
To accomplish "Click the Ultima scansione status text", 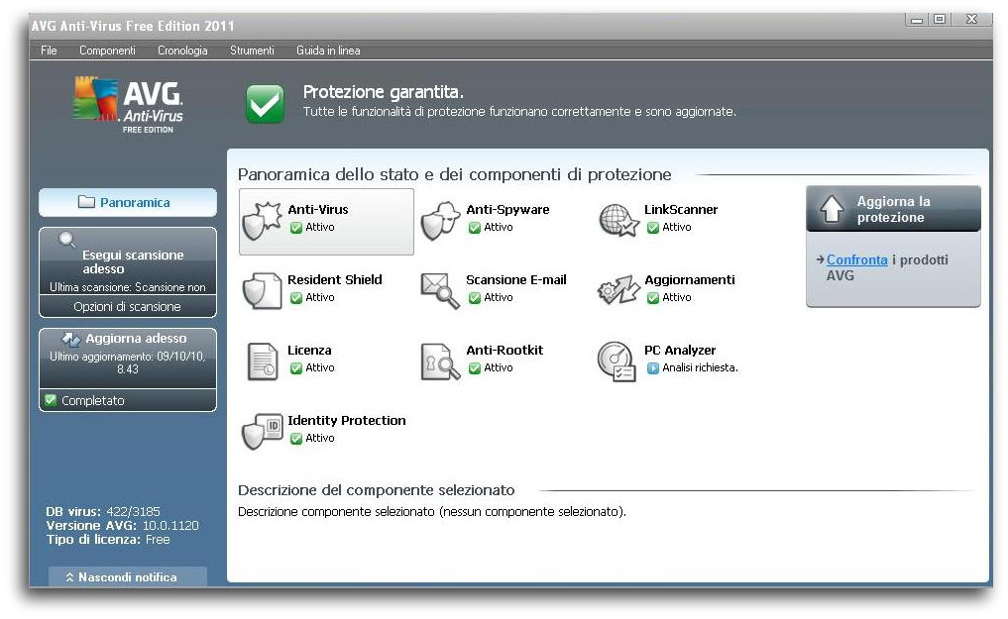I will [x=127, y=287].
